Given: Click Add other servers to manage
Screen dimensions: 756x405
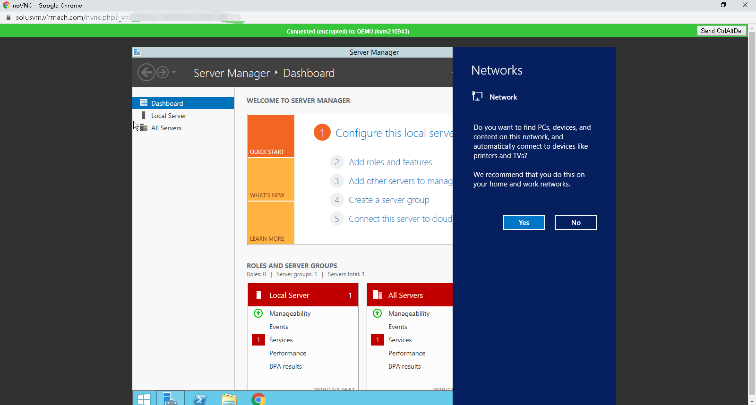Looking at the screenshot, I should [400, 181].
